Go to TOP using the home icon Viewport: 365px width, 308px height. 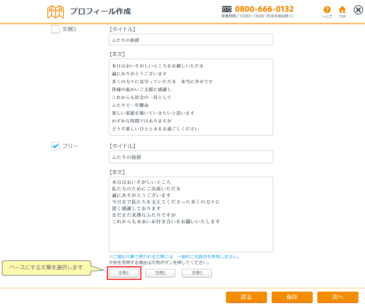click(x=342, y=10)
